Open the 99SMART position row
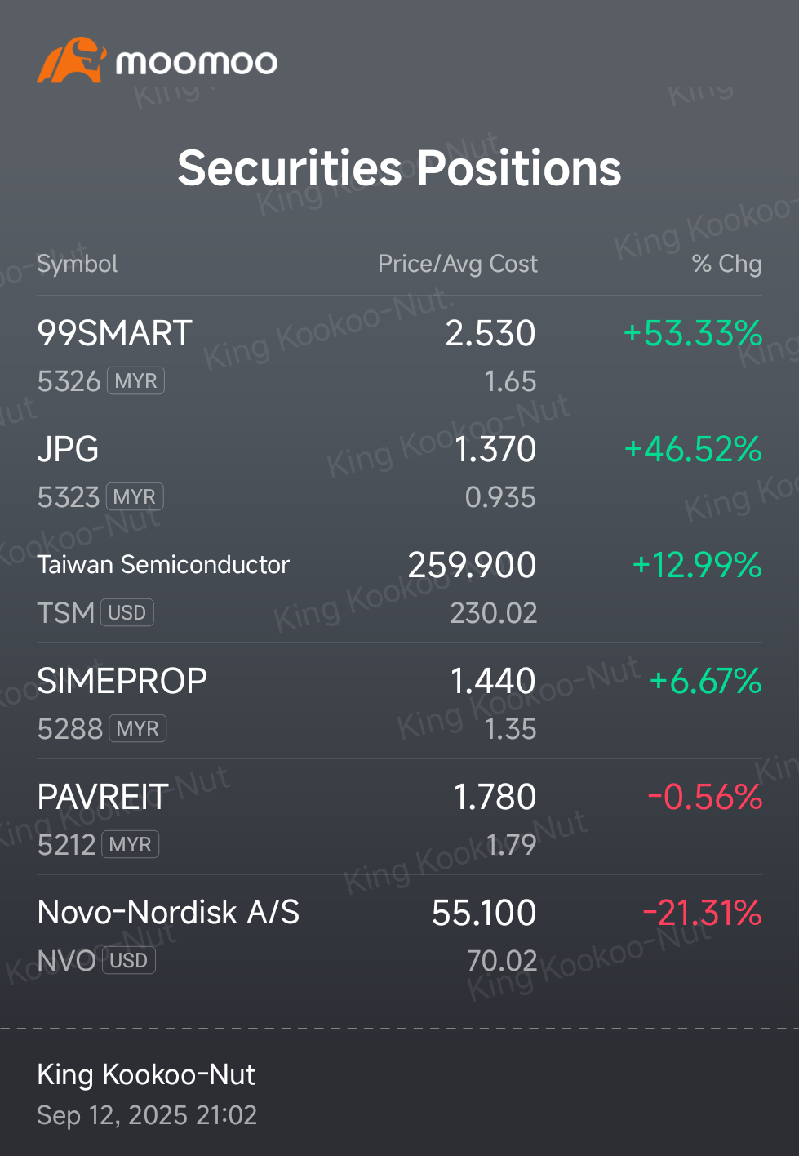The height and width of the screenshot is (1156, 799). (x=400, y=353)
